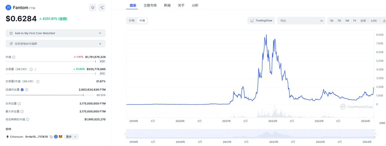Open the 对比 compare dropdown
Screen dimensions: 386x146
click(301, 21)
